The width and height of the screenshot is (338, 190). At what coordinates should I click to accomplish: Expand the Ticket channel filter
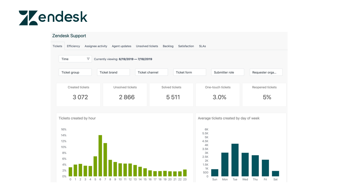point(152,72)
